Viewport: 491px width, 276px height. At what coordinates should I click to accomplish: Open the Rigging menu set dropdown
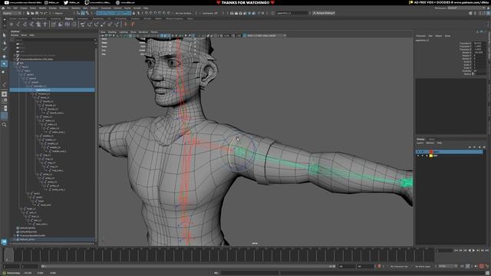pyautogui.click(x=12, y=13)
